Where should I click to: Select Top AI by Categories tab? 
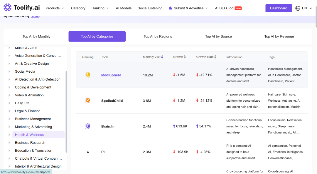97,37
